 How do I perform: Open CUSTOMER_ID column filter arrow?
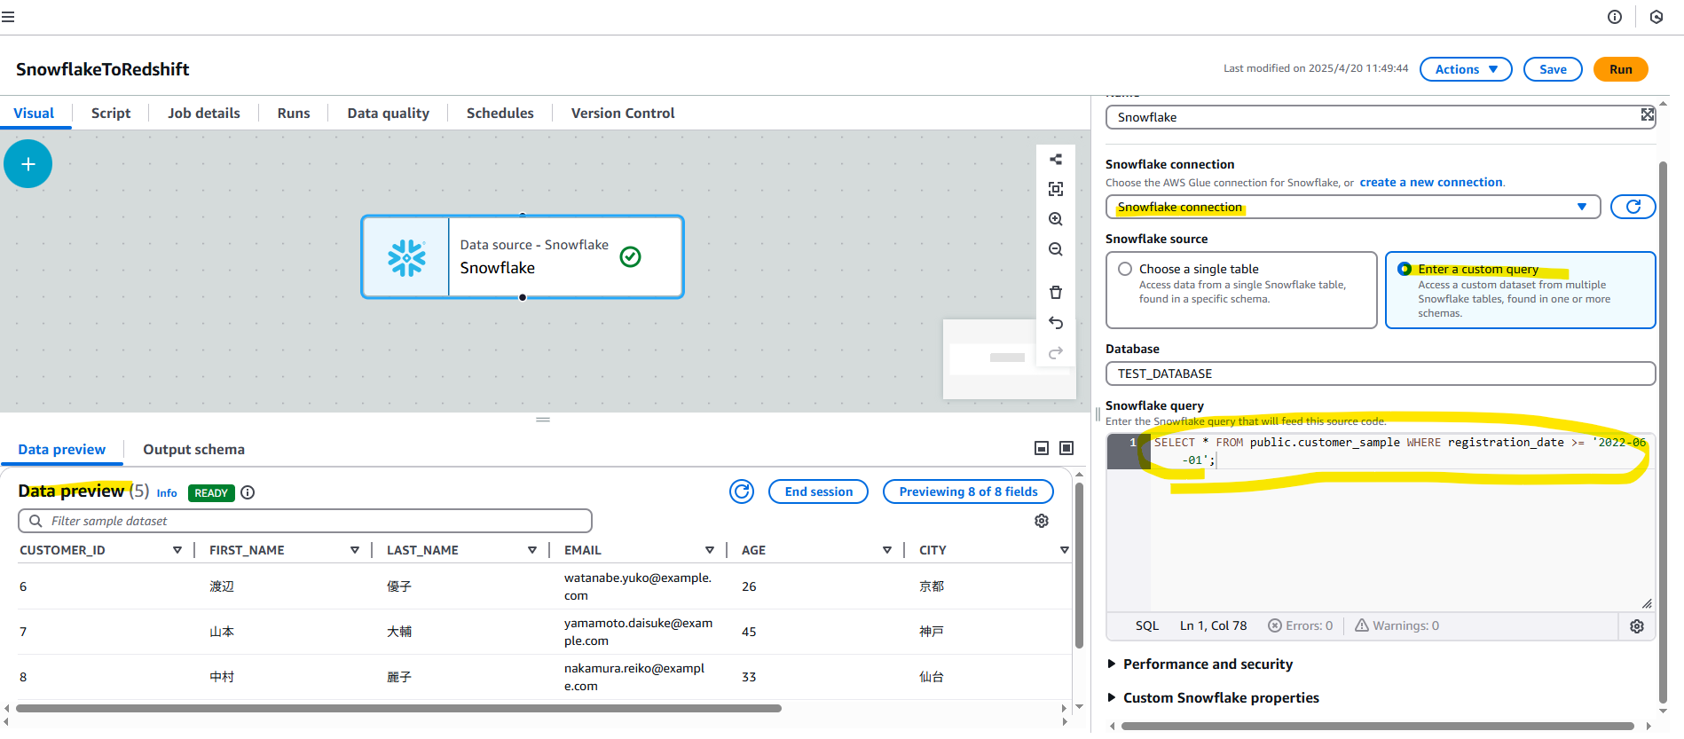coord(177,550)
